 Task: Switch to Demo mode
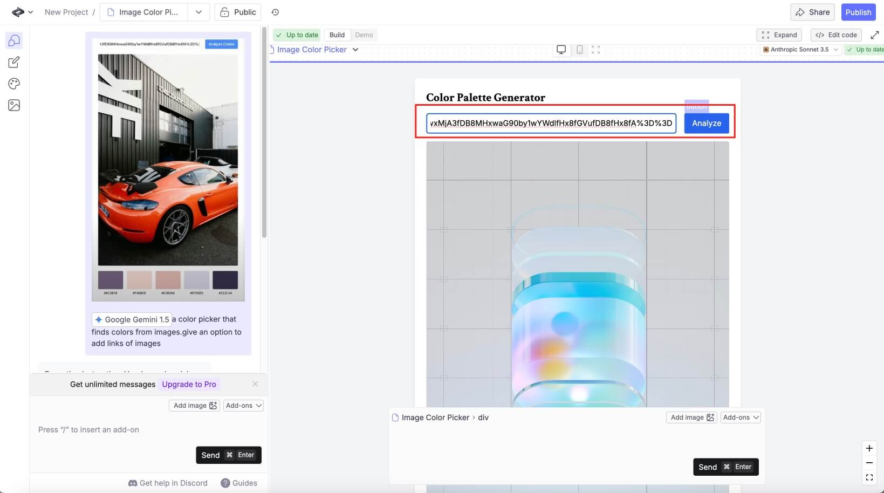tap(364, 35)
